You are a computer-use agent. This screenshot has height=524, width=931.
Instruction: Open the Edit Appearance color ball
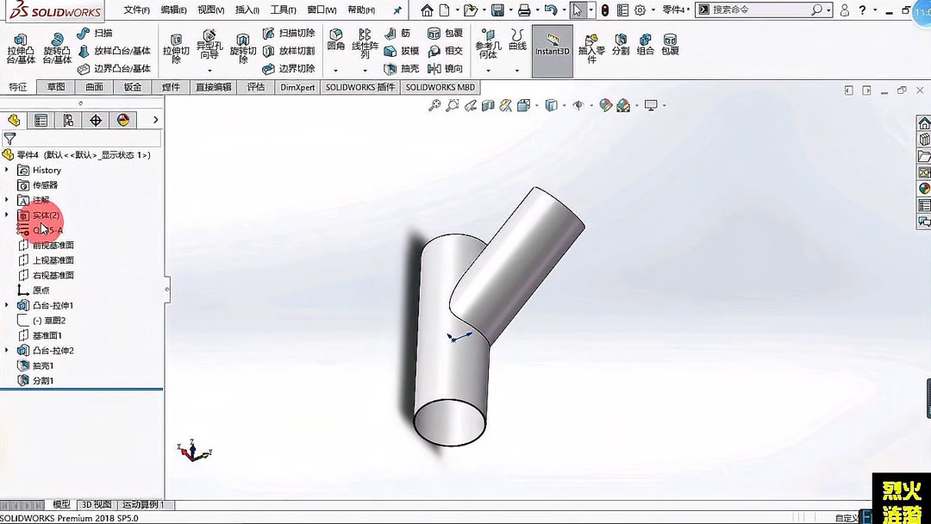point(604,104)
